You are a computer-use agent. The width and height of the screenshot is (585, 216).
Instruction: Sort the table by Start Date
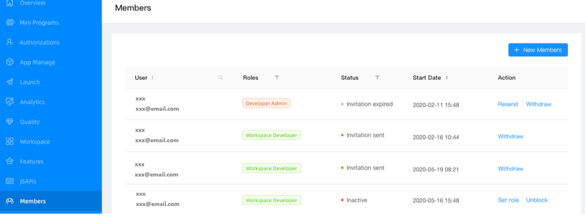coord(447,78)
